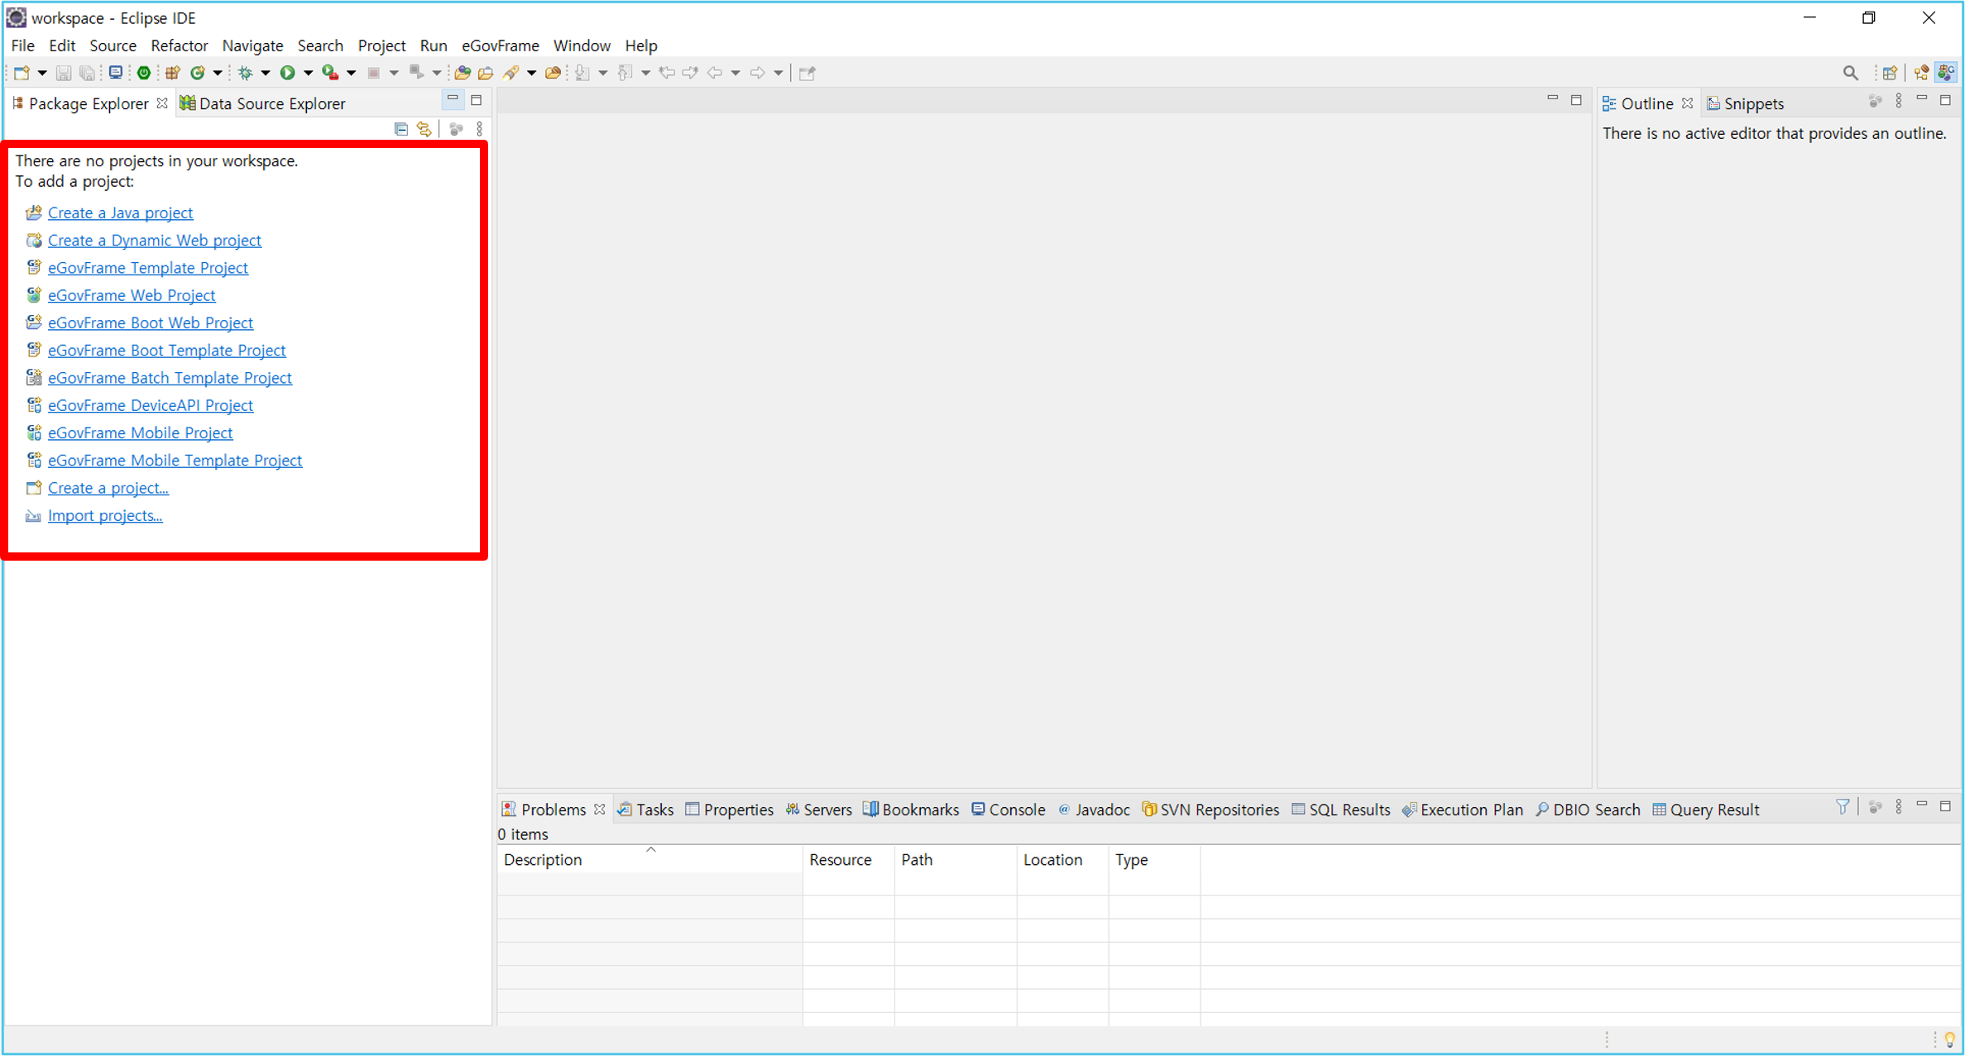This screenshot has width=1965, height=1056.
Task: Open the Forward navigation history dropdown
Action: click(x=779, y=73)
